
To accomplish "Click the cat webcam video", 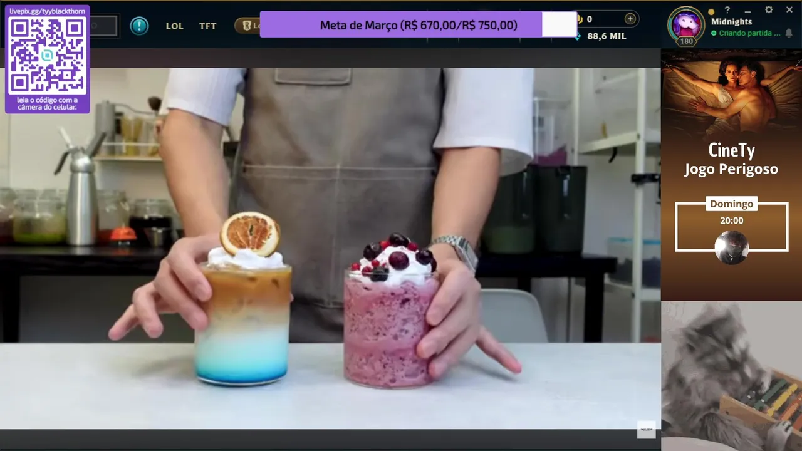I will tap(731, 376).
